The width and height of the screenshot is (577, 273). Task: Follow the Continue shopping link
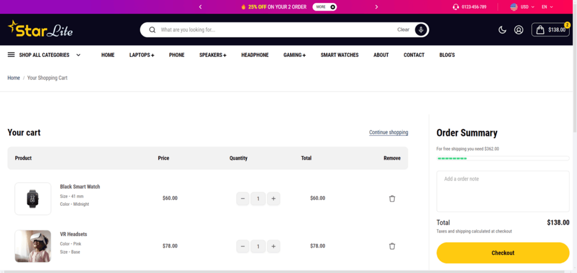388,133
